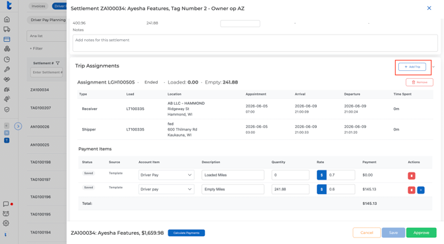Approve the settlement
The height and width of the screenshot is (244, 444).
pyautogui.click(x=421, y=233)
